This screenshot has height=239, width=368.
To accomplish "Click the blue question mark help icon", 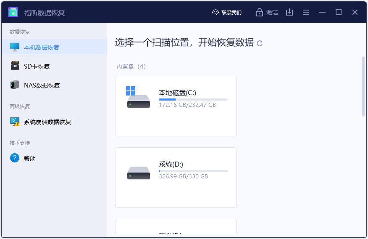I will pyautogui.click(x=15, y=158).
